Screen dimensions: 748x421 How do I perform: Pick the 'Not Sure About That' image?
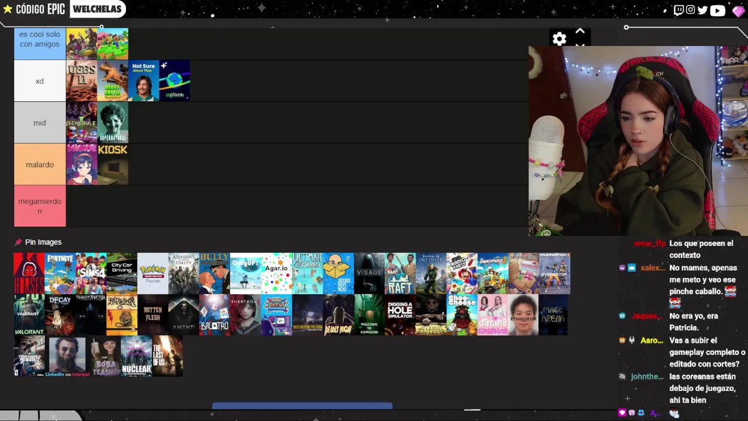tap(144, 81)
